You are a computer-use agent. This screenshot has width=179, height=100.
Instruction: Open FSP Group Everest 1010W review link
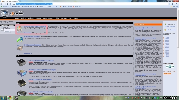coord(42,70)
